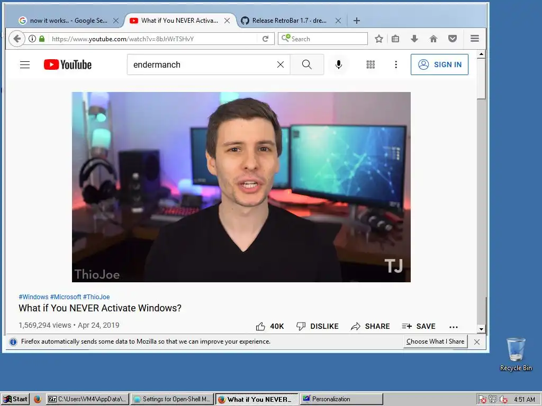Click the vertical scrollbar thumb
Viewport: 542px width, 406px height.
(481, 79)
